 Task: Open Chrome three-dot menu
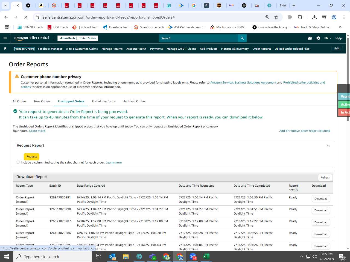pyautogui.click(x=343, y=17)
